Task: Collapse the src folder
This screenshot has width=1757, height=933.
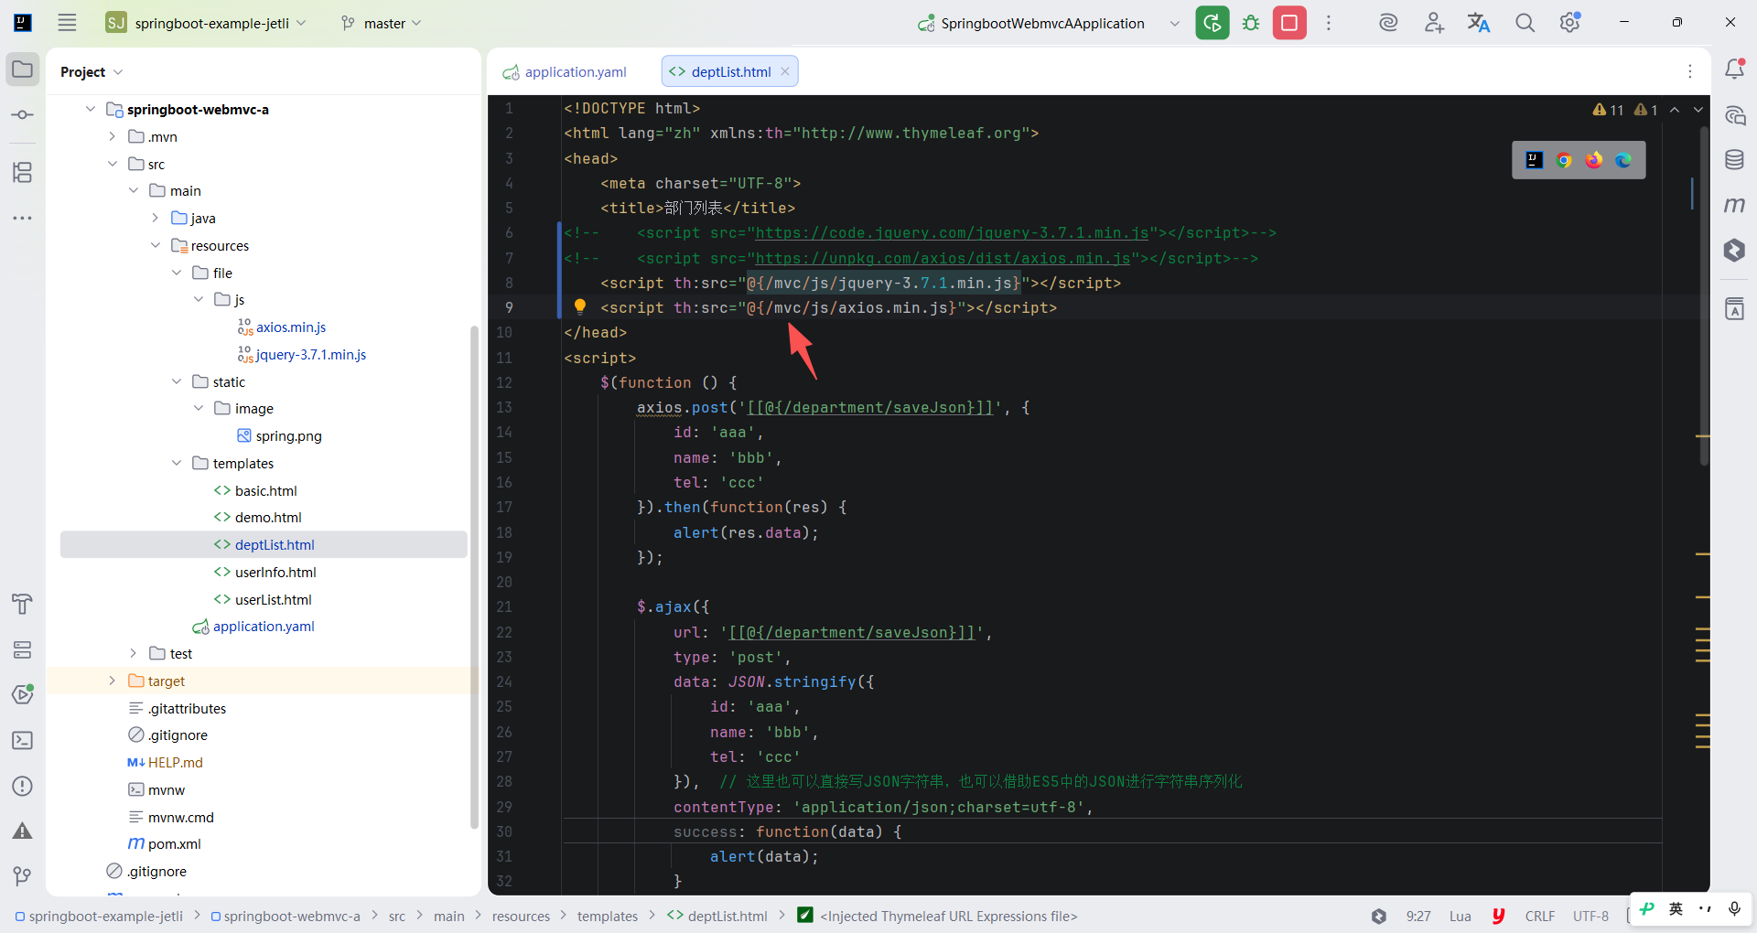Action: pyautogui.click(x=112, y=164)
